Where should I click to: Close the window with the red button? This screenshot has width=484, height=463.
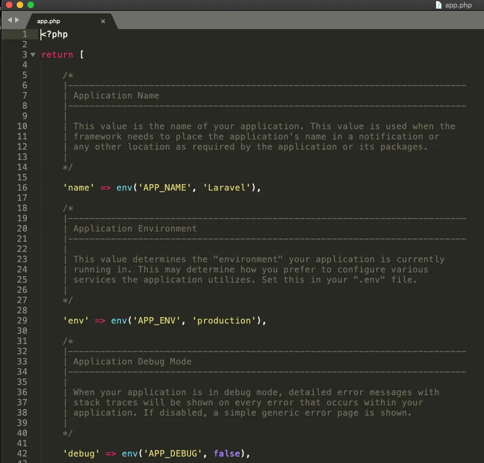coord(9,5)
